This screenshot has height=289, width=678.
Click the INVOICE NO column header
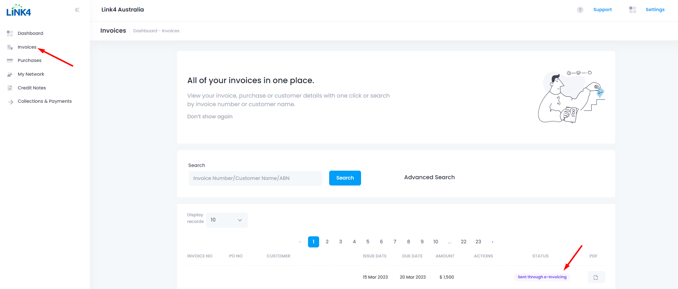point(200,256)
